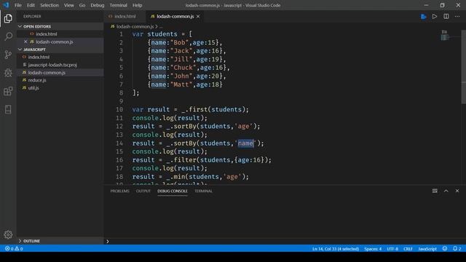Click line number 10 in the gutter
Screen dimensions: 466x262
click(x=119, y=110)
